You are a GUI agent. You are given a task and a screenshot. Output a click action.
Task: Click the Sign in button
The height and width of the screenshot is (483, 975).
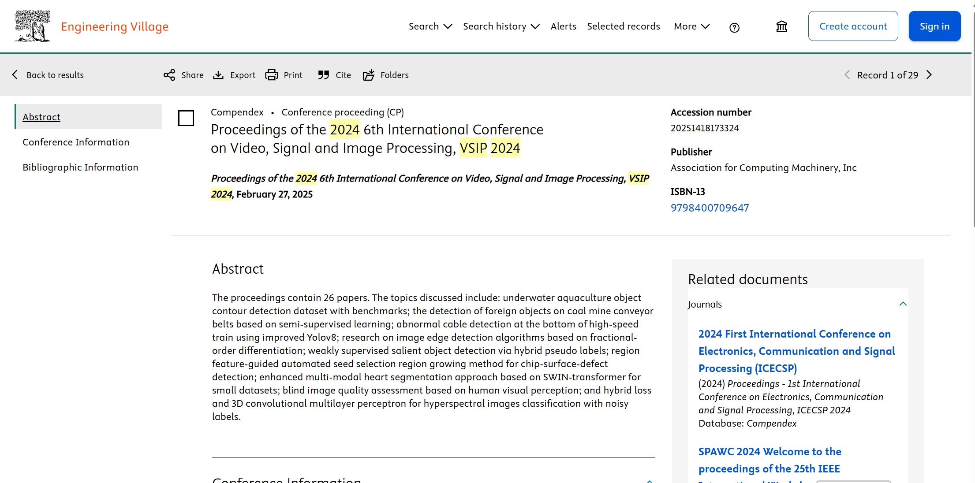934,26
